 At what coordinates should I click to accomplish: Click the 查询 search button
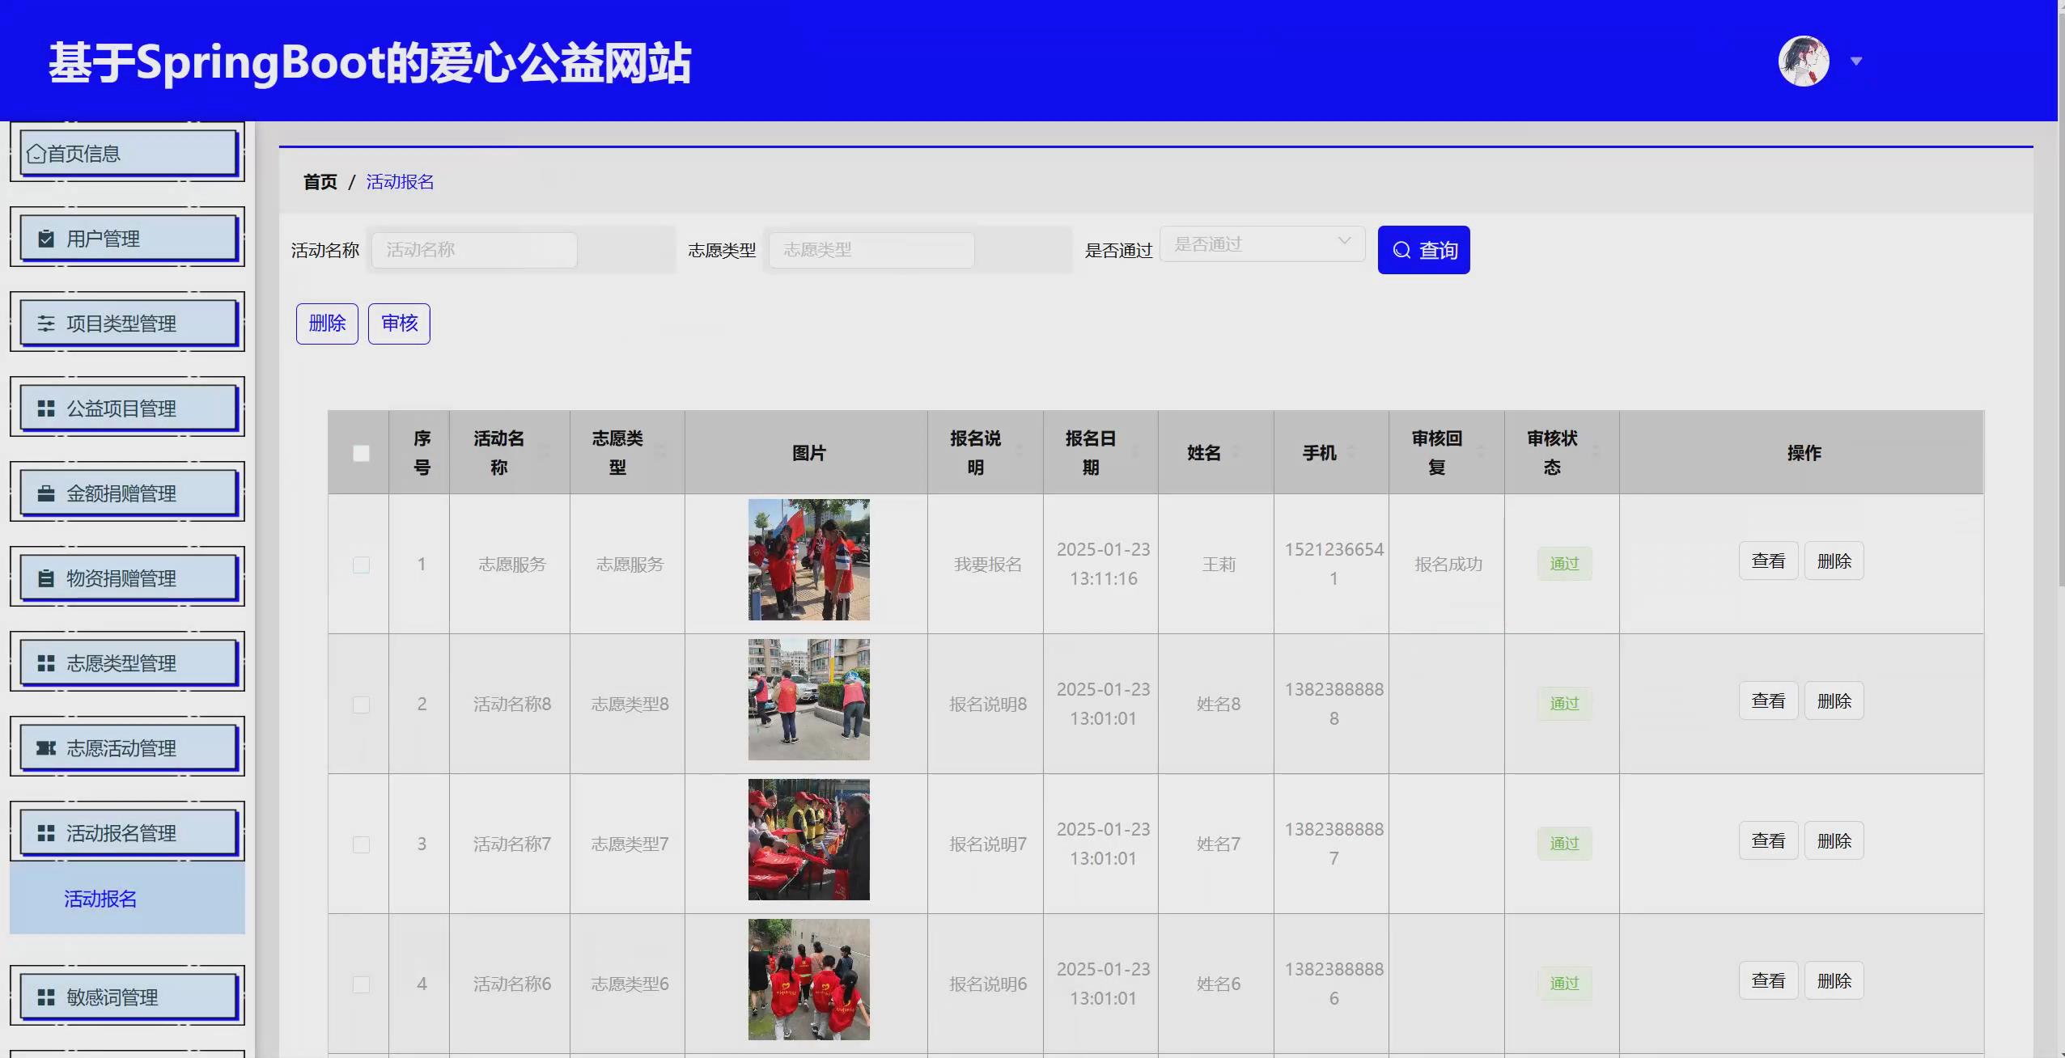(1423, 250)
